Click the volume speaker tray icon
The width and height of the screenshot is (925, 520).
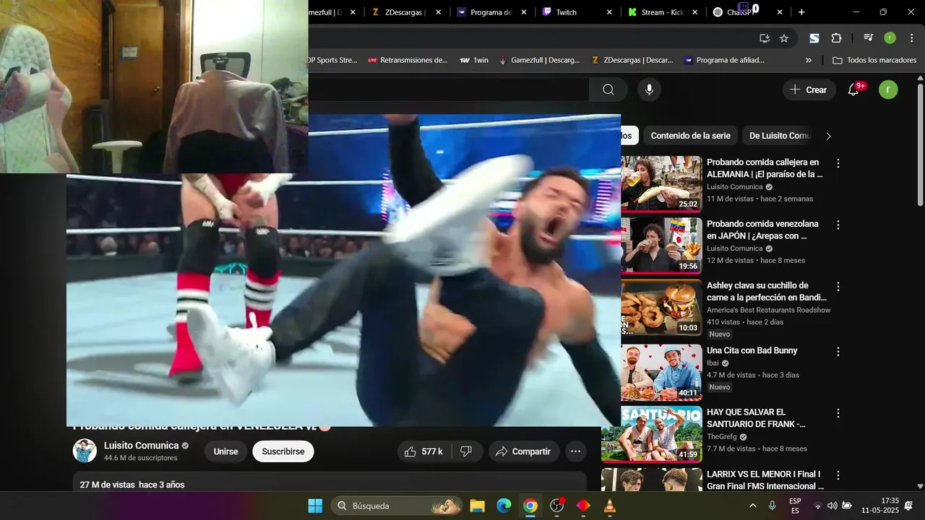[832, 506]
